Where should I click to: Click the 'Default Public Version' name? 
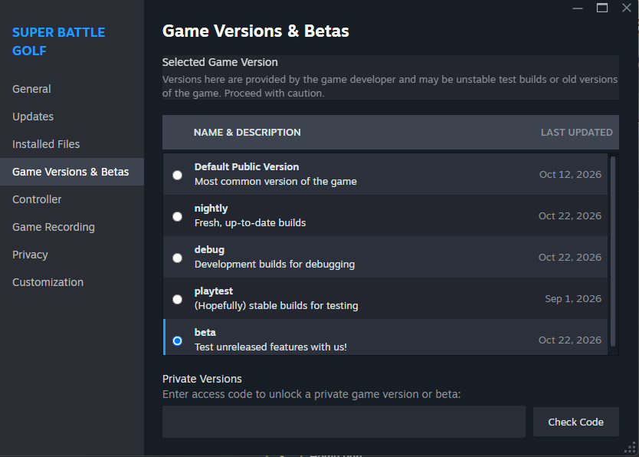(x=247, y=166)
